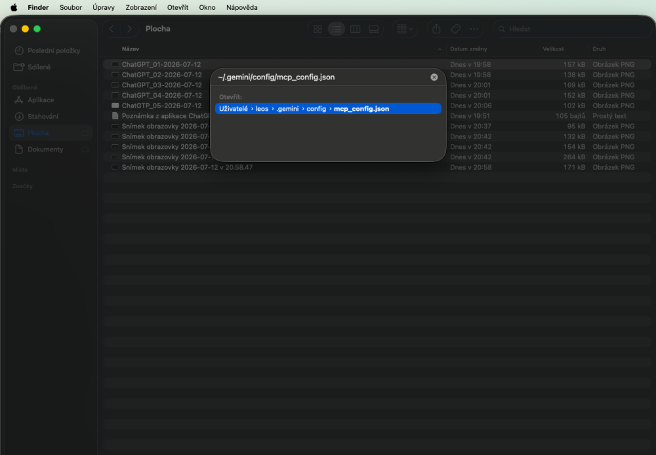Viewport: 656px width, 455px height.
Task: Switch to column view
Action: pyautogui.click(x=355, y=29)
